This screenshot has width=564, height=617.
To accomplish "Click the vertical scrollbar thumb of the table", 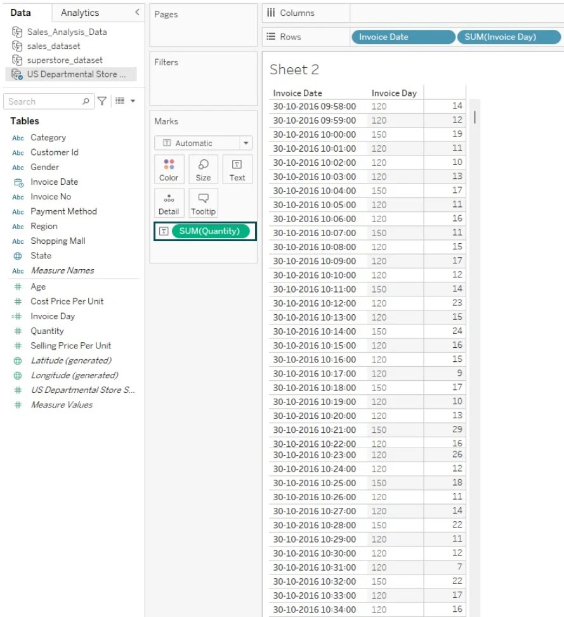I will 475,117.
